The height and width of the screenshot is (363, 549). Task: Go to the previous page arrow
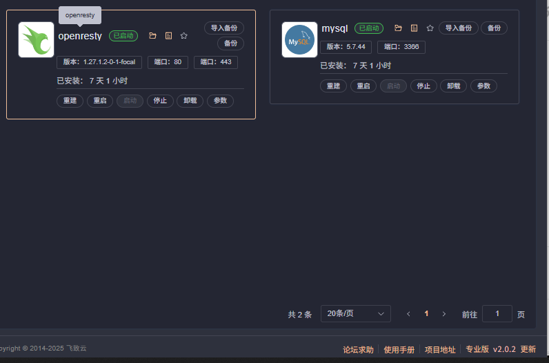(x=408, y=314)
